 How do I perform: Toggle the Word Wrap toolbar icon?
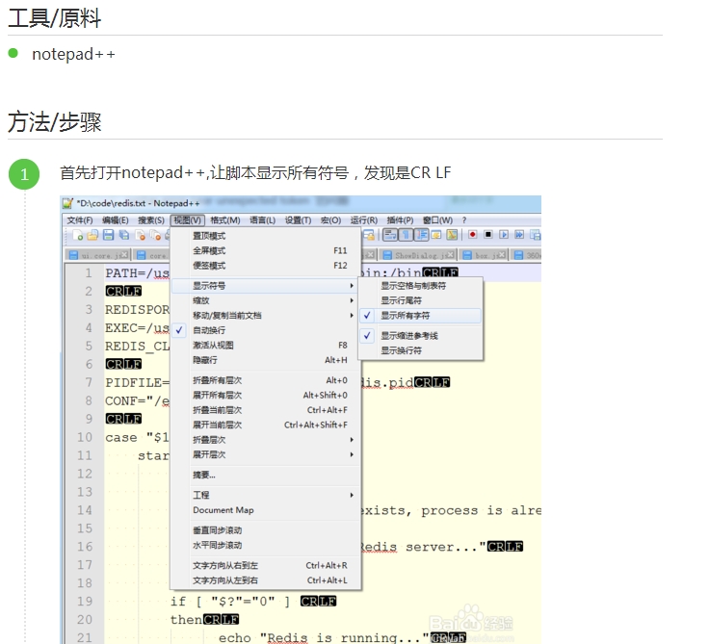click(390, 235)
